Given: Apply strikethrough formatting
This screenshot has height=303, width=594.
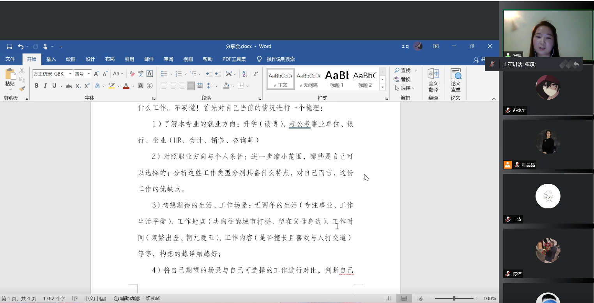Looking at the screenshot, I should [x=69, y=86].
